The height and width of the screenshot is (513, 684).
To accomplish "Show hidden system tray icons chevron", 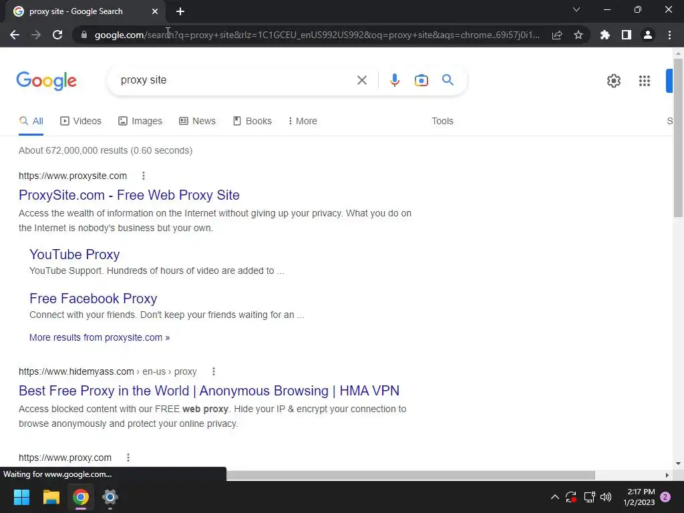I will (x=555, y=497).
